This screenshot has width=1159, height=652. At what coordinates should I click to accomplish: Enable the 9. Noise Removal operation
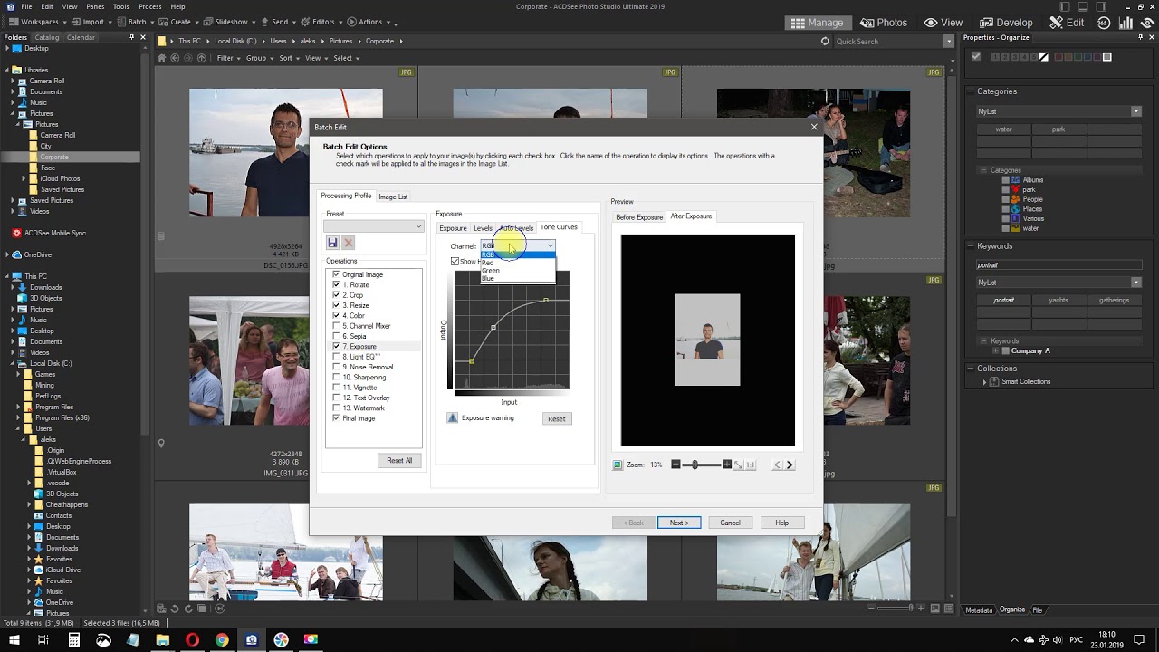pyautogui.click(x=336, y=367)
